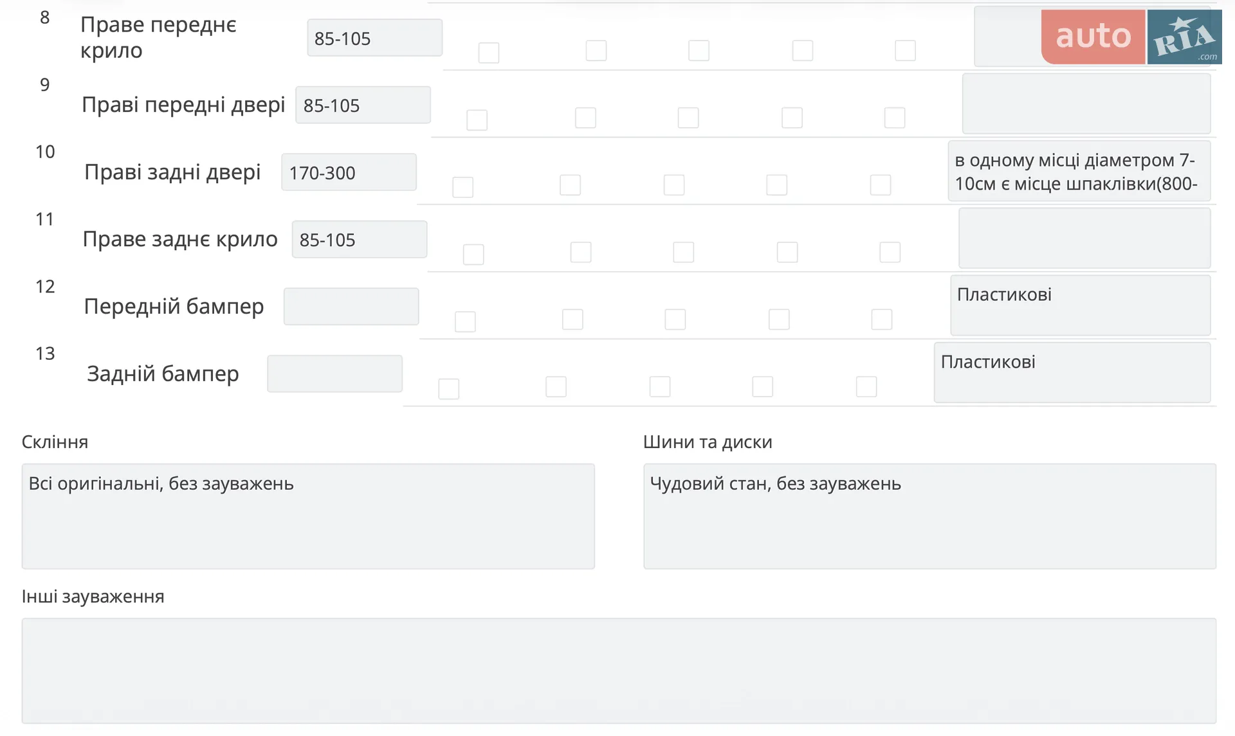Click the 170-300 thickness field
Image resolution: width=1235 pixels, height=736 pixels.
(x=349, y=172)
